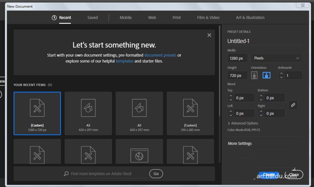Open the Film & Video tab
The width and height of the screenshot is (314, 187).
click(208, 18)
